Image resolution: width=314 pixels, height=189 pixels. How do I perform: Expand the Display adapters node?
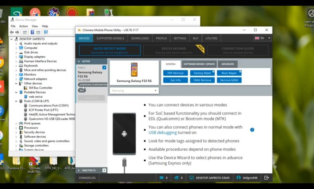coord(16,57)
